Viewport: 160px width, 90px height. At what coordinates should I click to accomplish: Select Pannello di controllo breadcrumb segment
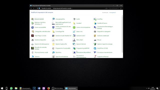[x=46, y=8]
